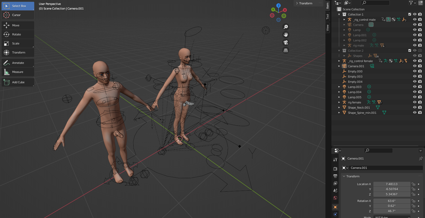Click the Properties search field
This screenshot has height=218, width=425.
pyautogui.click(x=378, y=151)
